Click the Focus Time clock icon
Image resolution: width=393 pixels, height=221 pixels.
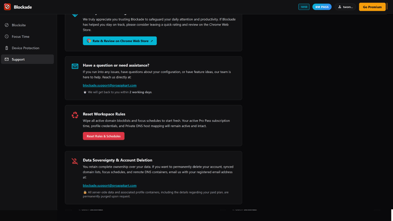(7, 37)
